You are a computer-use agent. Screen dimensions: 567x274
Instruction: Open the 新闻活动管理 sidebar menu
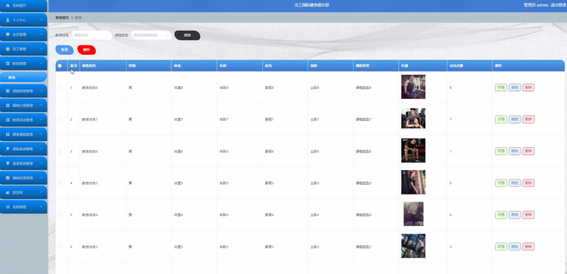click(23, 120)
